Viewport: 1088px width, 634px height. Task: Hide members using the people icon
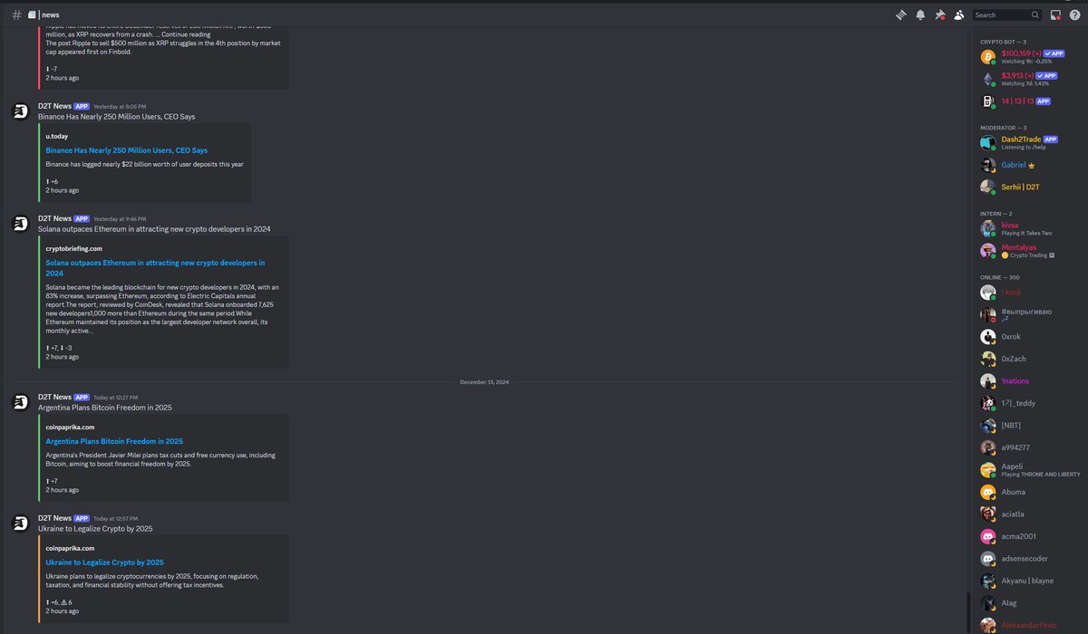(x=958, y=14)
